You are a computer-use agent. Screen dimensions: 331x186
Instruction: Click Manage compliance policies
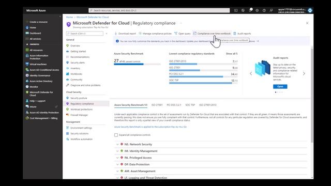pyautogui.click(x=155, y=34)
